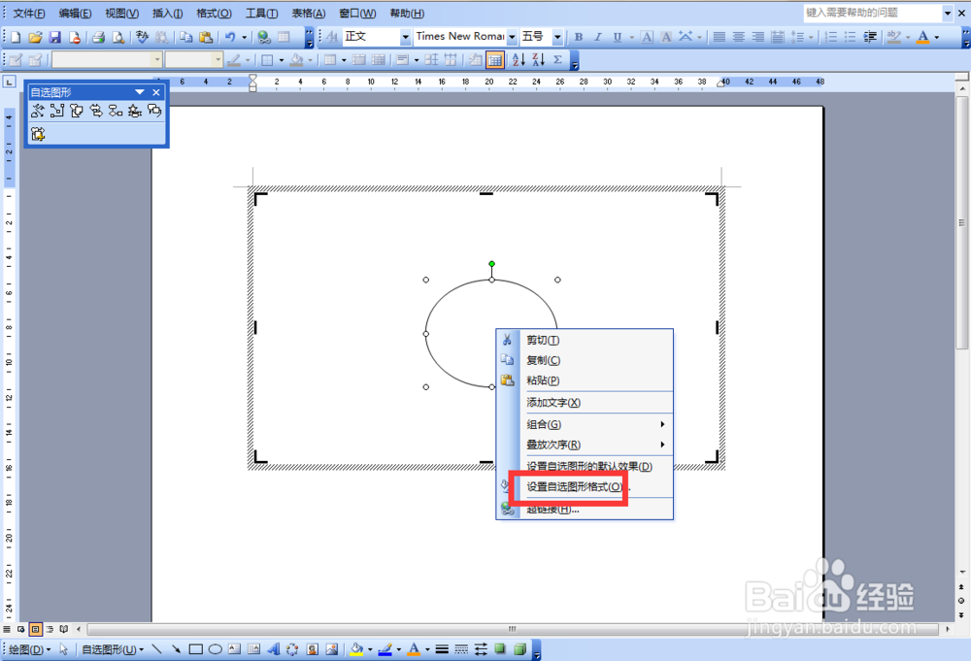Click the Stars and Banners icon
Screen dimensions: 971x661
[133, 111]
